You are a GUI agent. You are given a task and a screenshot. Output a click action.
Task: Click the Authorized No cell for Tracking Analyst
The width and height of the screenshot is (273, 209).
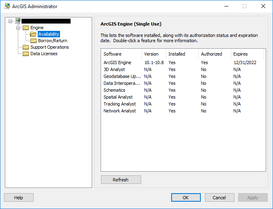pos(204,104)
